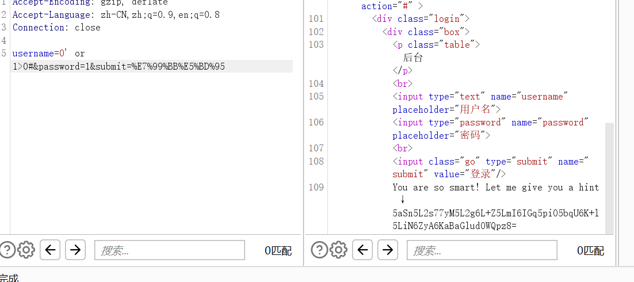Open response pane search settings gear
634x282 pixels.
[339, 250]
